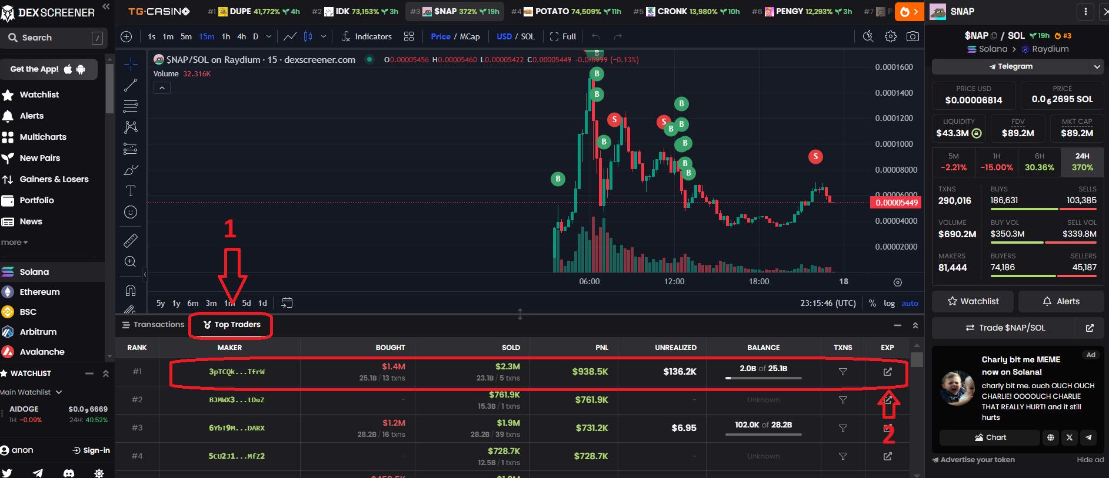
Task: Maximize the Top Traders panel double chevron
Action: [915, 325]
